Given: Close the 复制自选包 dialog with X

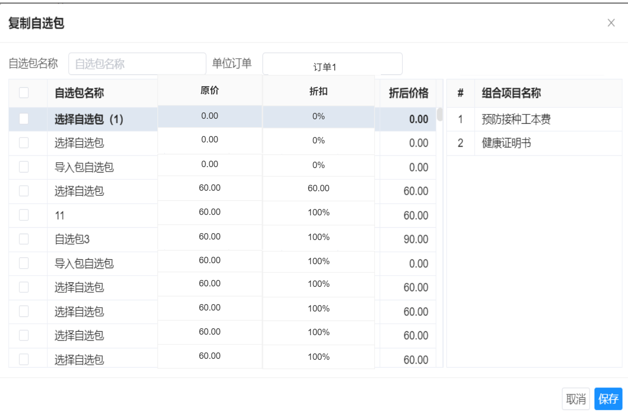Looking at the screenshot, I should point(611,23).
